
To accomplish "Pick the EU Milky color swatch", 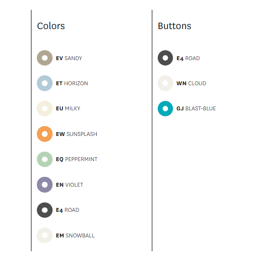I will pyautogui.click(x=45, y=108).
